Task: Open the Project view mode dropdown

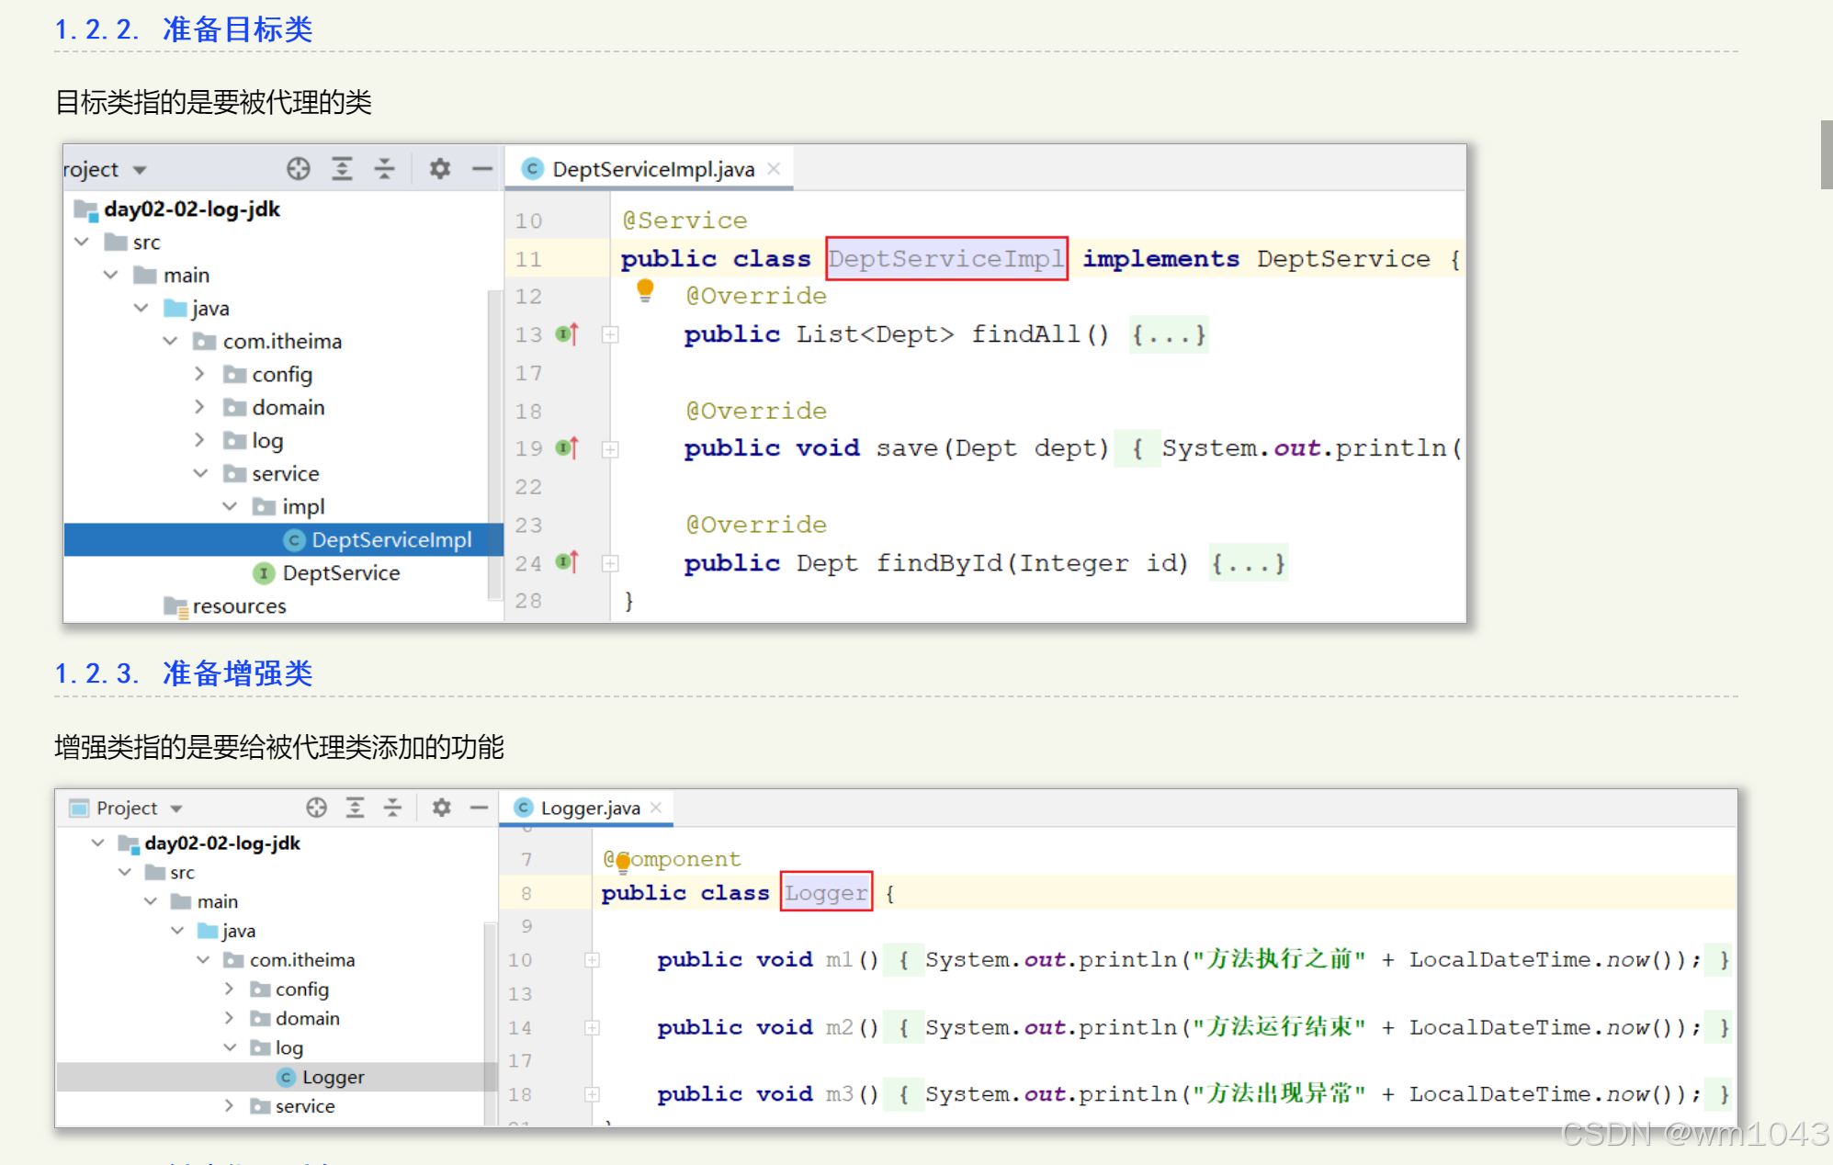Action: click(139, 168)
